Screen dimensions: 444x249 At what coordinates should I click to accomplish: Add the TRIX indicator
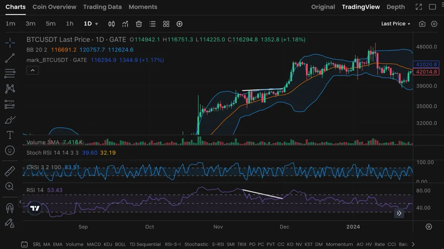pyautogui.click(x=242, y=244)
